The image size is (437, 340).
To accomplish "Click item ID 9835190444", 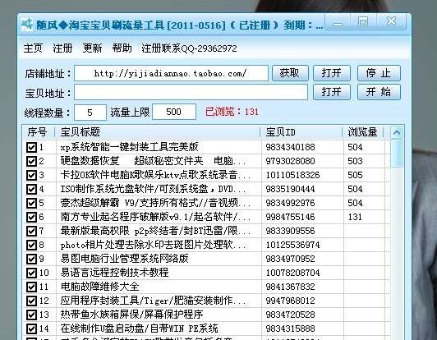I will point(290,189).
